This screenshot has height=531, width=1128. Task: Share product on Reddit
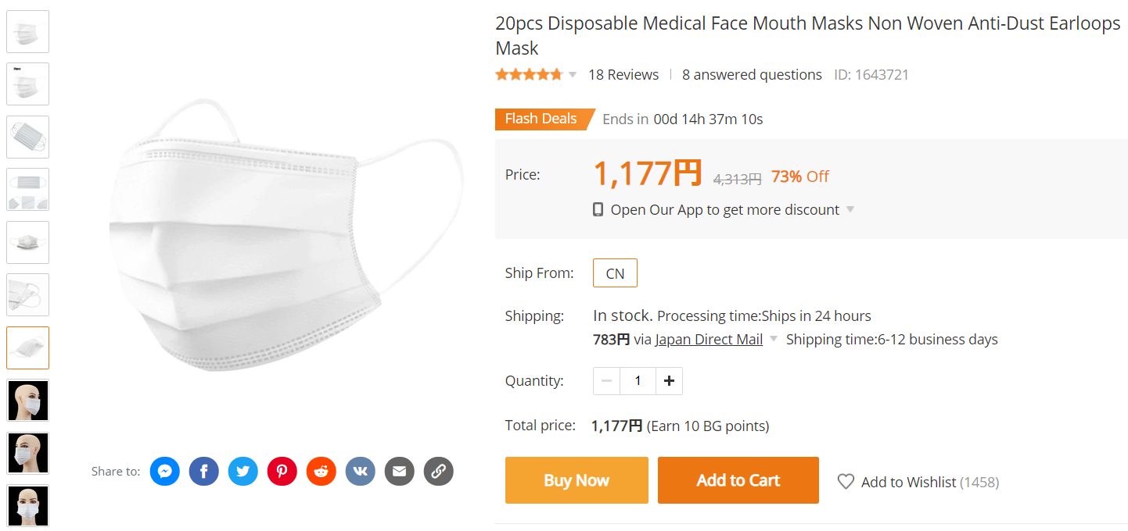(x=322, y=471)
